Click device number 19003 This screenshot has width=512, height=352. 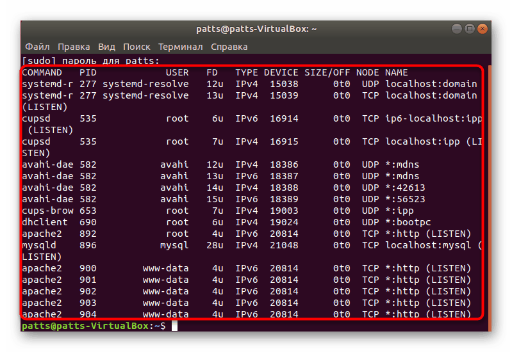pos(284,211)
